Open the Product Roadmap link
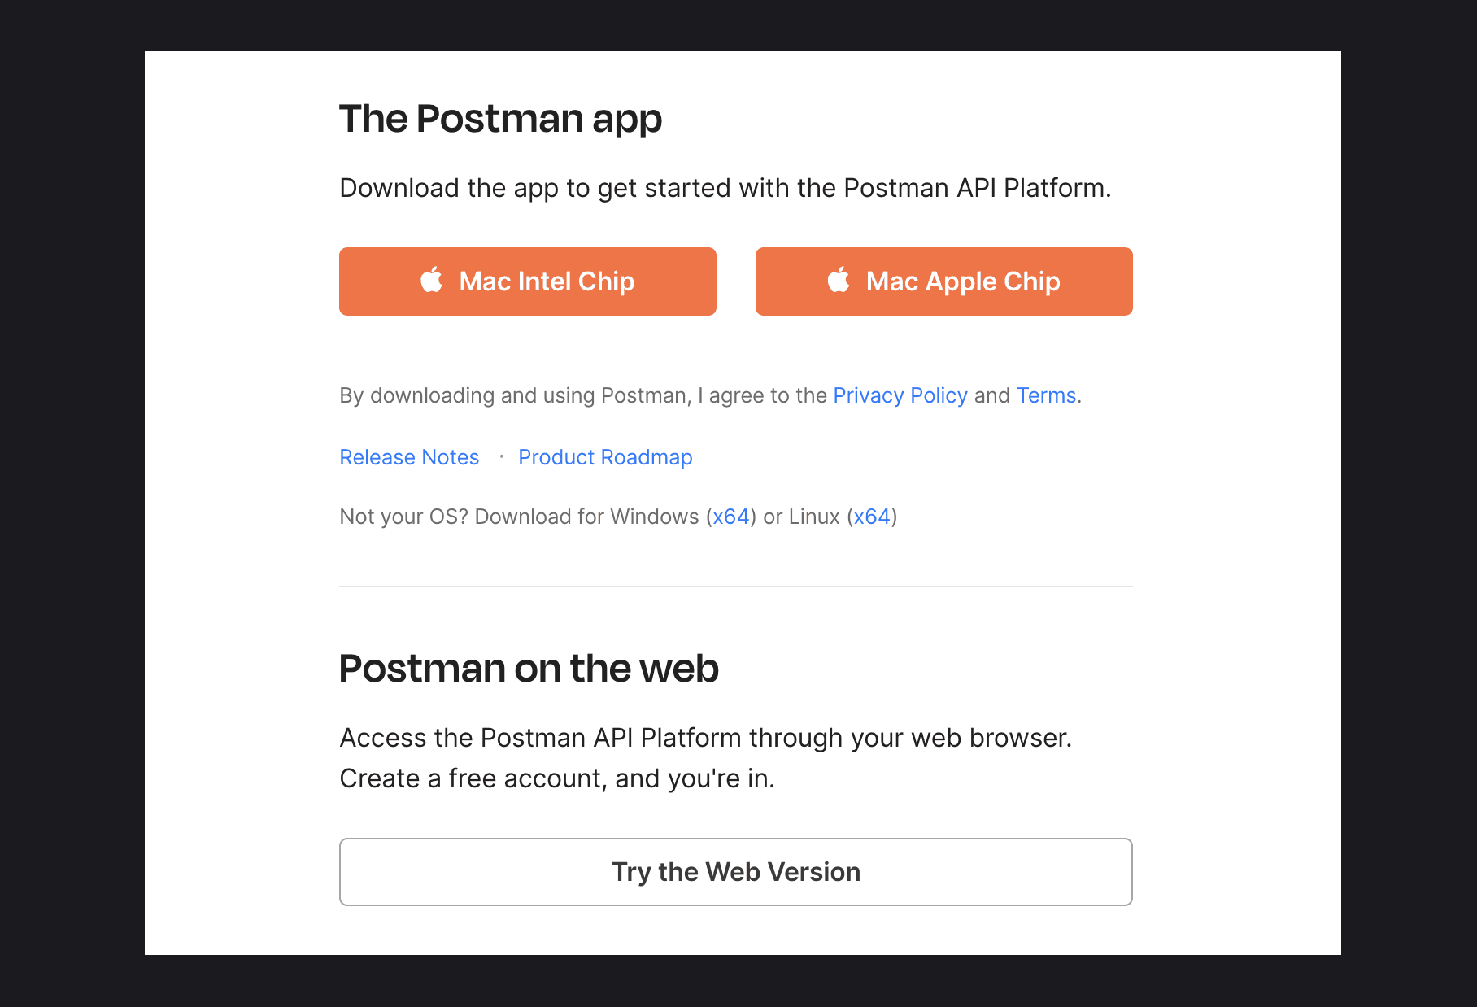 pyautogui.click(x=605, y=457)
